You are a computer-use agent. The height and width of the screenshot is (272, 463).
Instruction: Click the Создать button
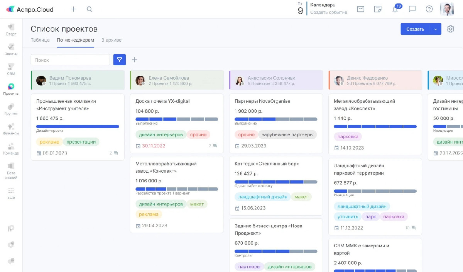point(415,29)
